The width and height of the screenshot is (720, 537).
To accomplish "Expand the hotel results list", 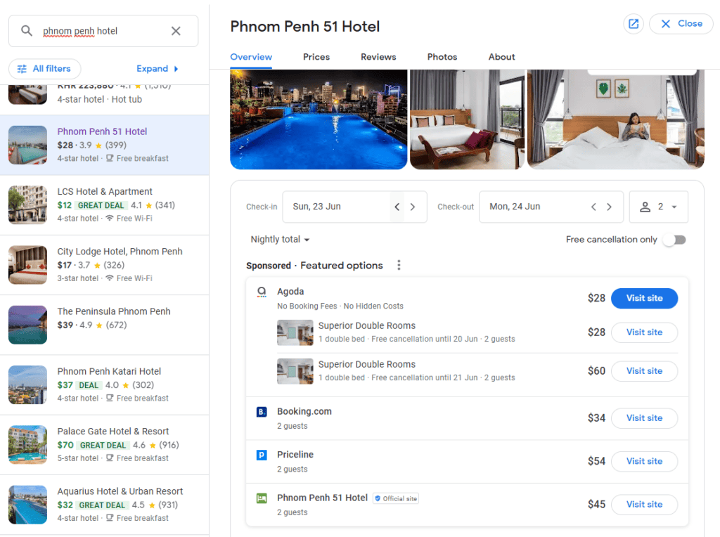I will pos(157,69).
